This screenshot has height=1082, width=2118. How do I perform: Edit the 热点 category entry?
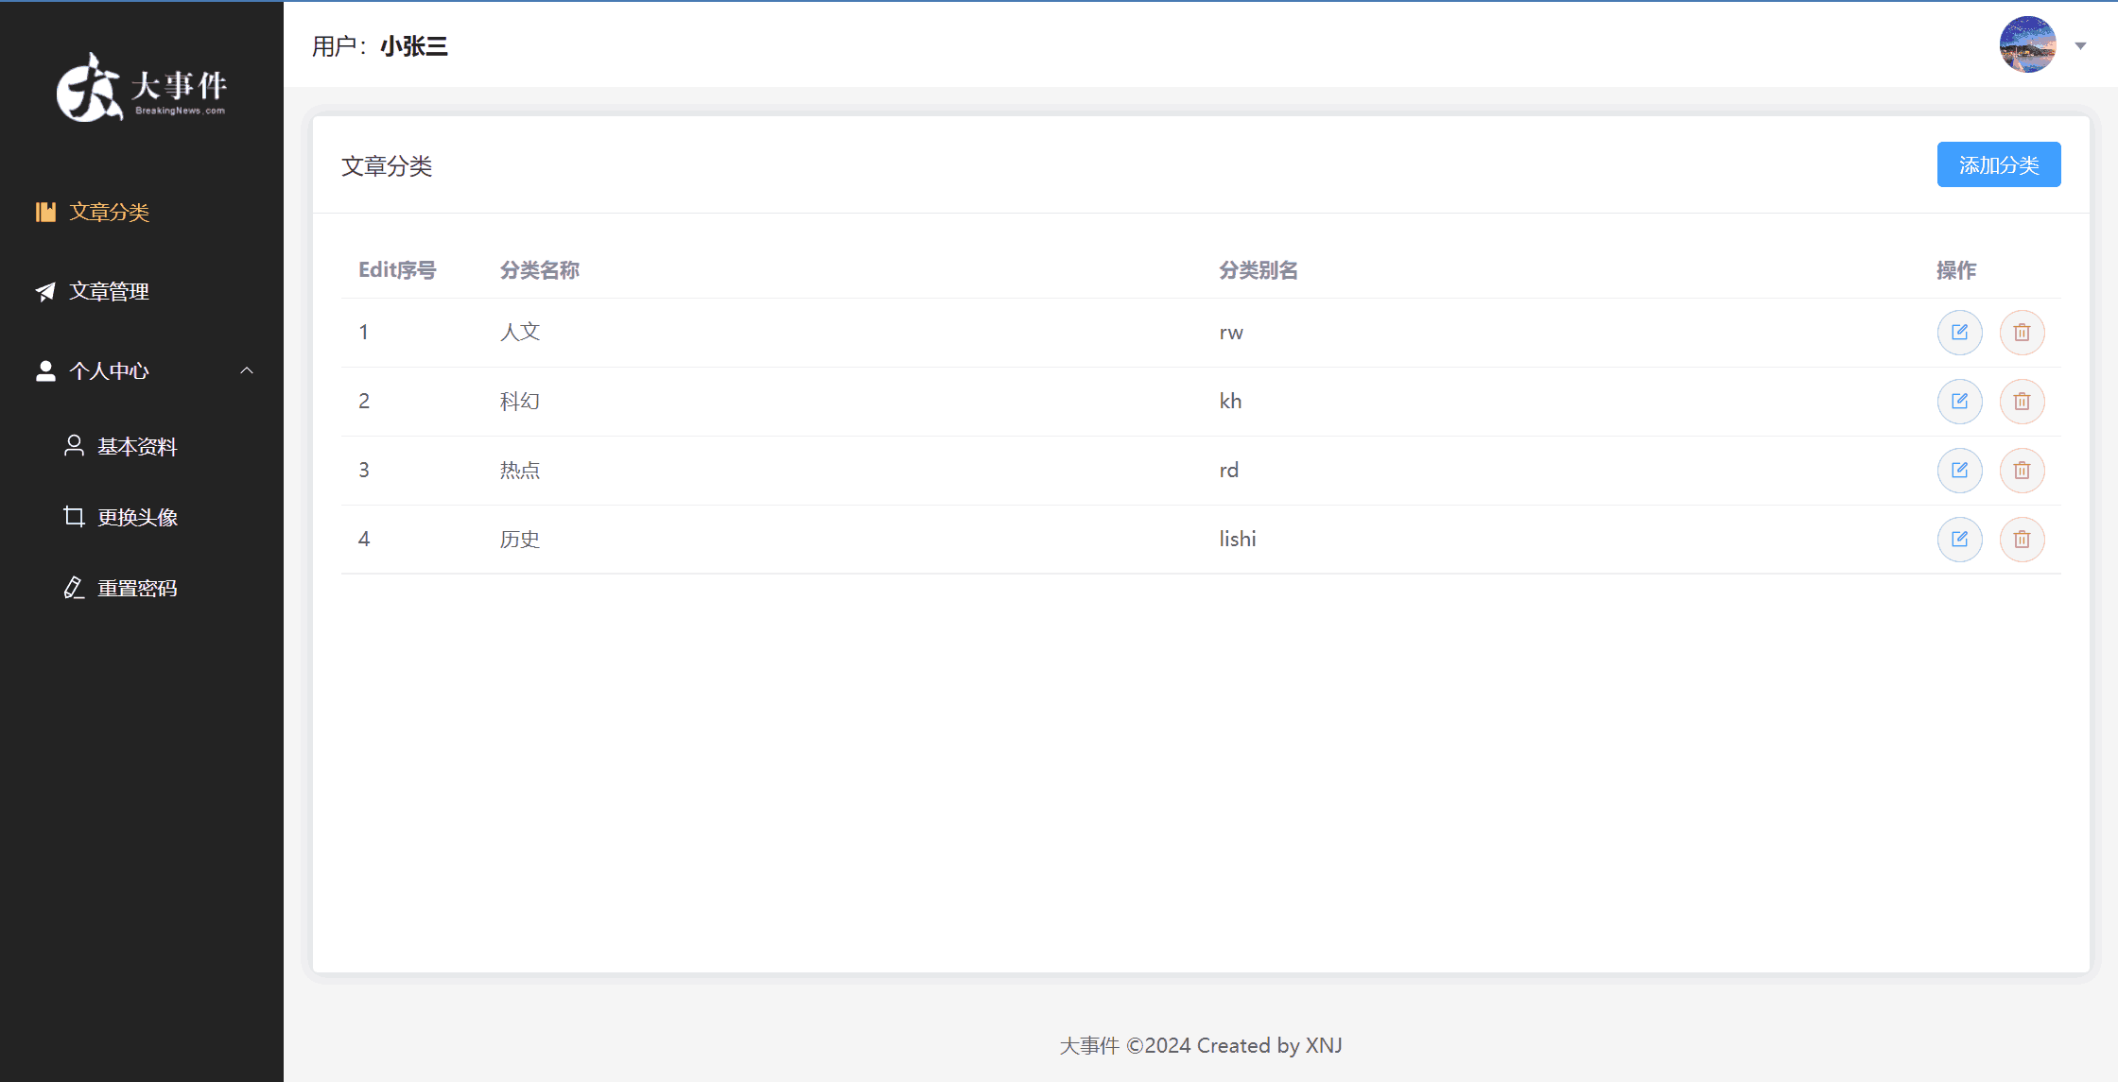click(x=1959, y=471)
